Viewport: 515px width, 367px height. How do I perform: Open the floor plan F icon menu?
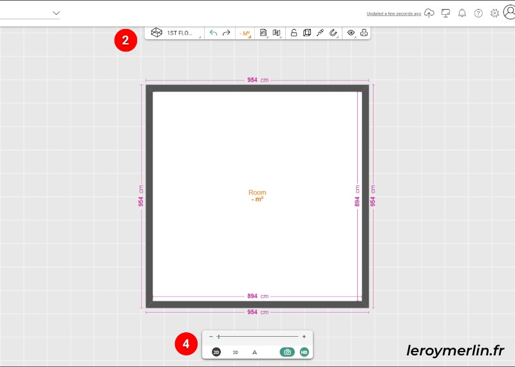pyautogui.click(x=263, y=33)
